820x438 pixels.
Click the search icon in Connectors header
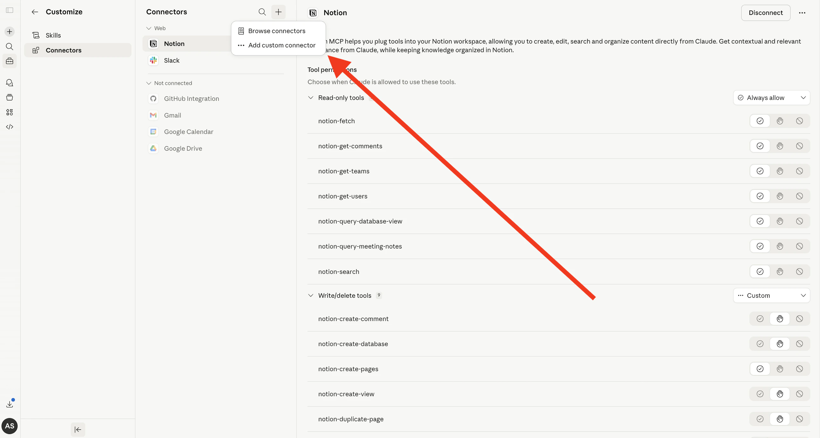[262, 12]
